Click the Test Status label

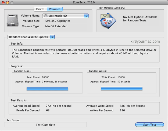[13, 121]
